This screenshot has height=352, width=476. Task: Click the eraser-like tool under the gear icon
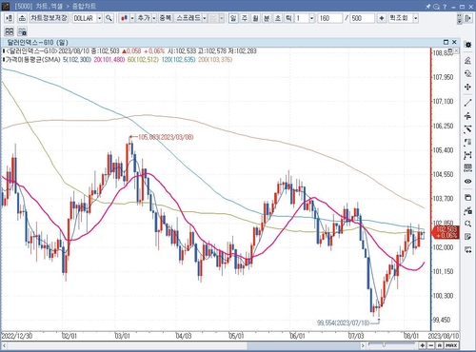[467, 60]
